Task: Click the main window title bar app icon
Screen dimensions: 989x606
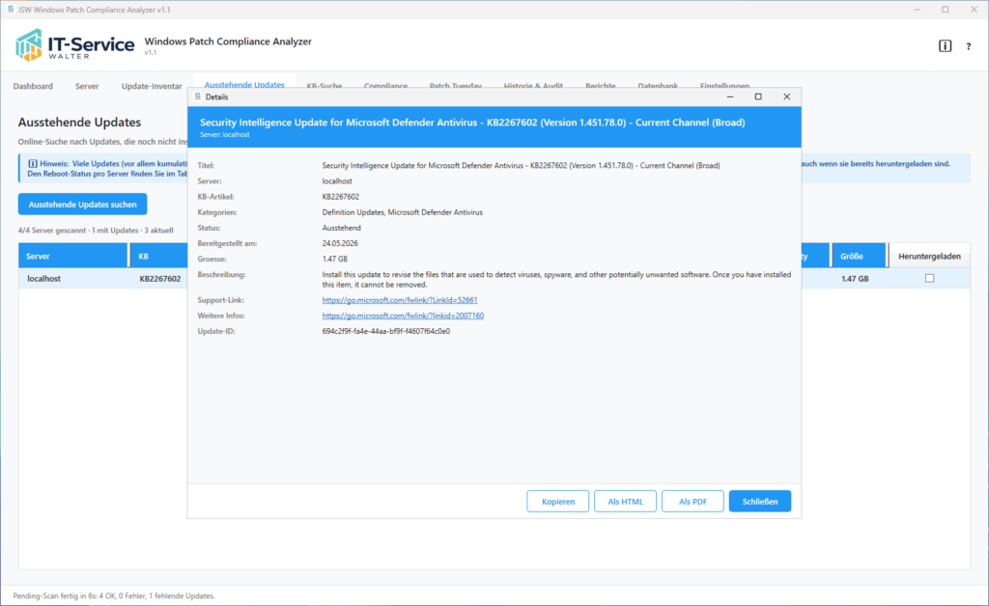Action: [x=10, y=10]
